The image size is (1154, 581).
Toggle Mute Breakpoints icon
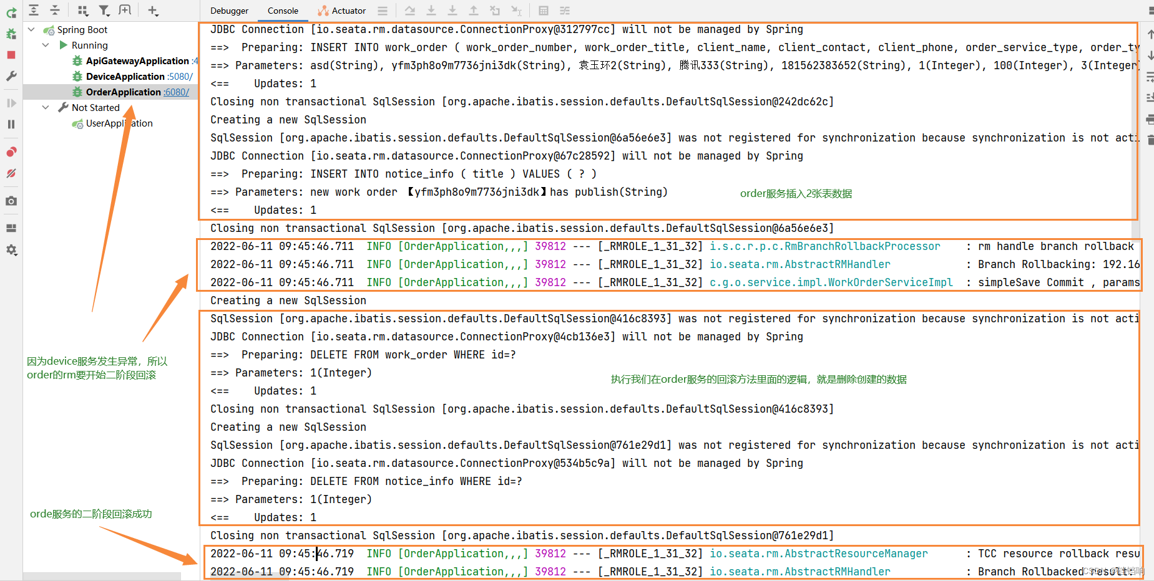[x=11, y=173]
